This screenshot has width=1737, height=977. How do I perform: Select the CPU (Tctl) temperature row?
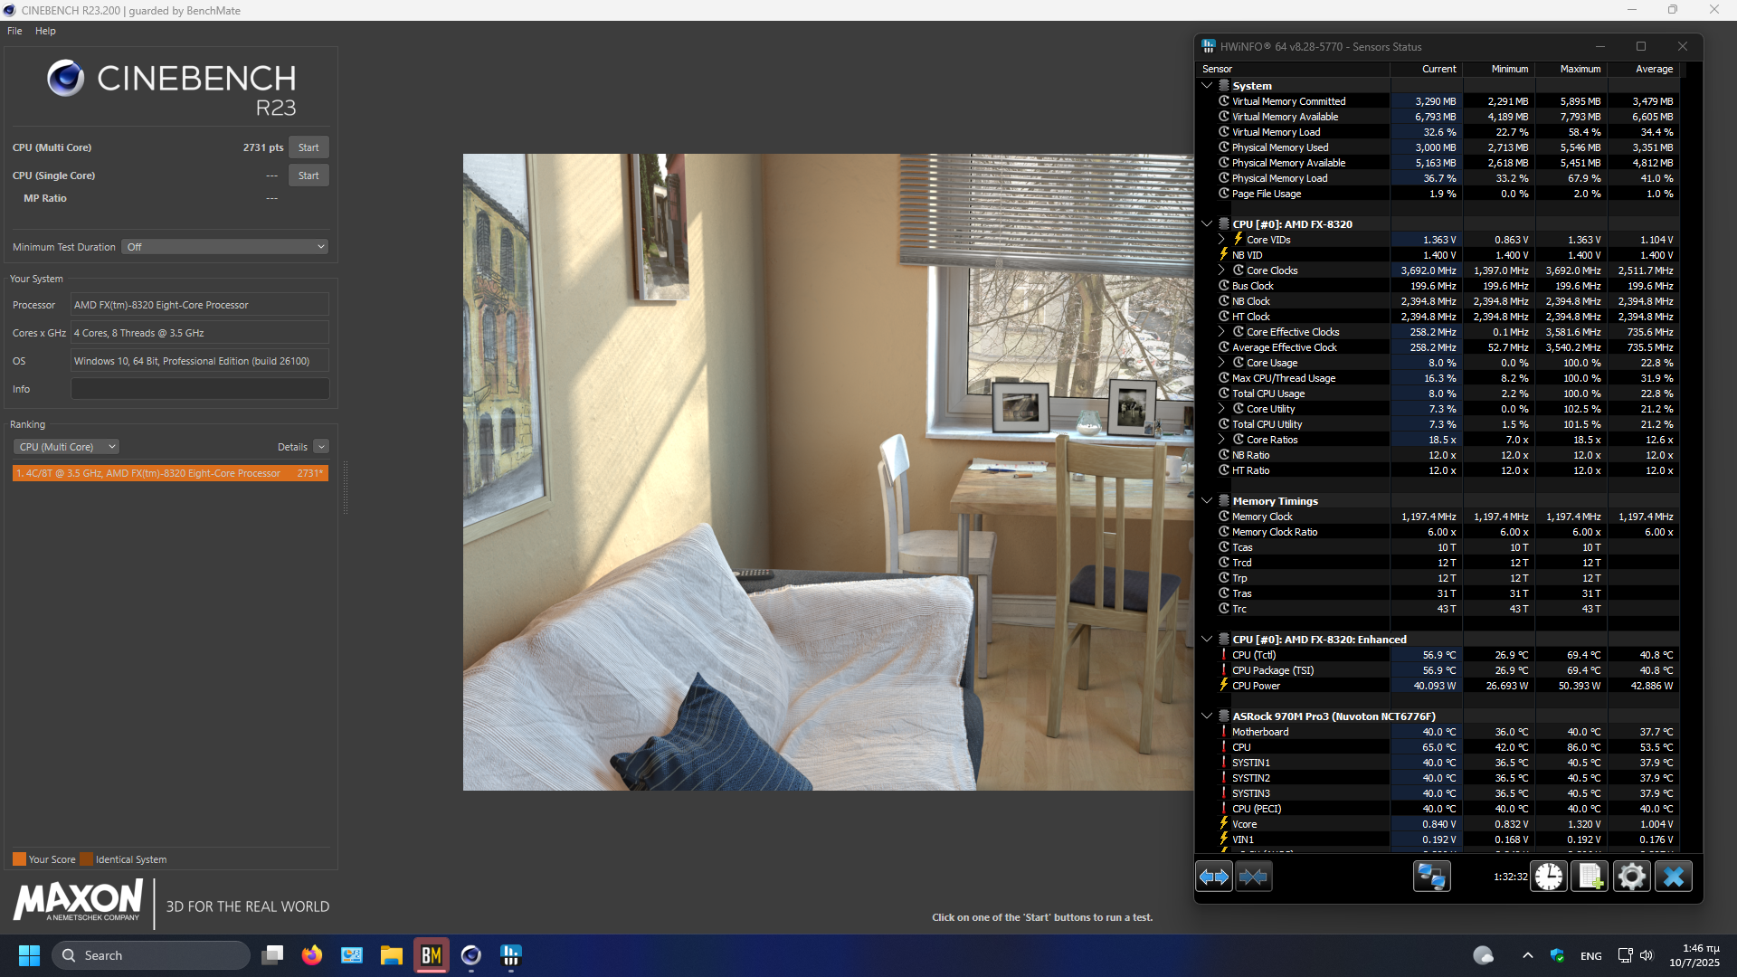tap(1438, 655)
